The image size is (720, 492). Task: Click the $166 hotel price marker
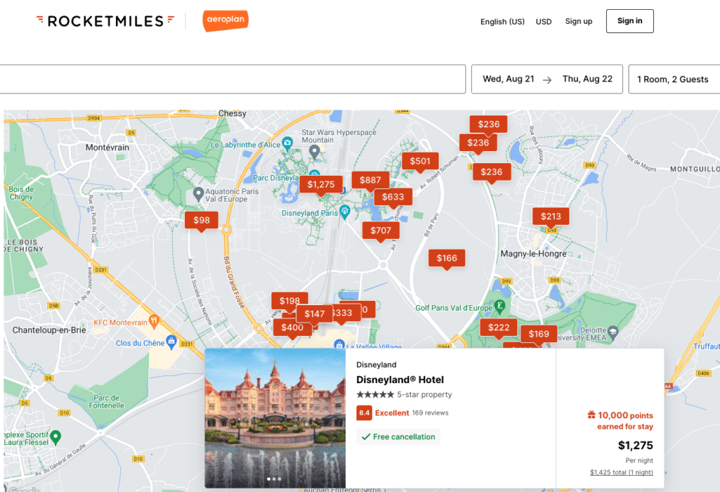(x=446, y=258)
